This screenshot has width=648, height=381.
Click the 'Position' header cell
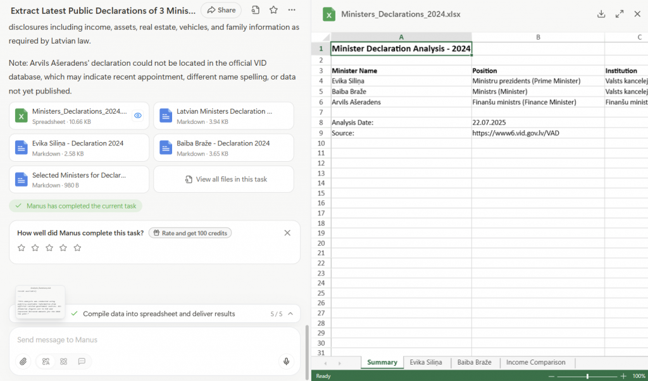tap(538, 71)
